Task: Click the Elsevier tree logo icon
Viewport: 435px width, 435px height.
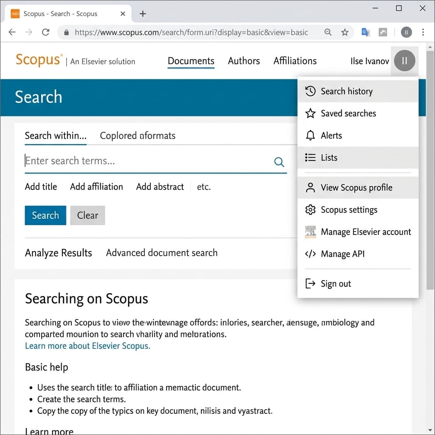Action: (x=310, y=232)
